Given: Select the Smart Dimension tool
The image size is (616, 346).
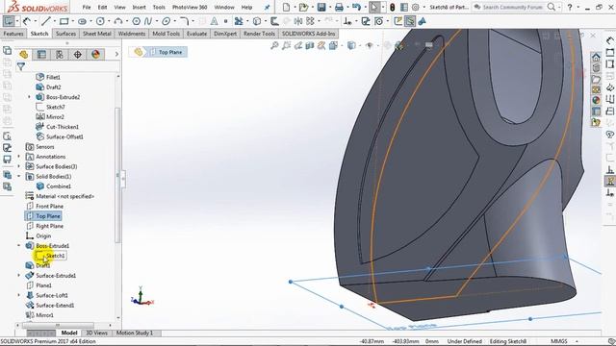Looking at the screenshot, I should tap(27, 21).
